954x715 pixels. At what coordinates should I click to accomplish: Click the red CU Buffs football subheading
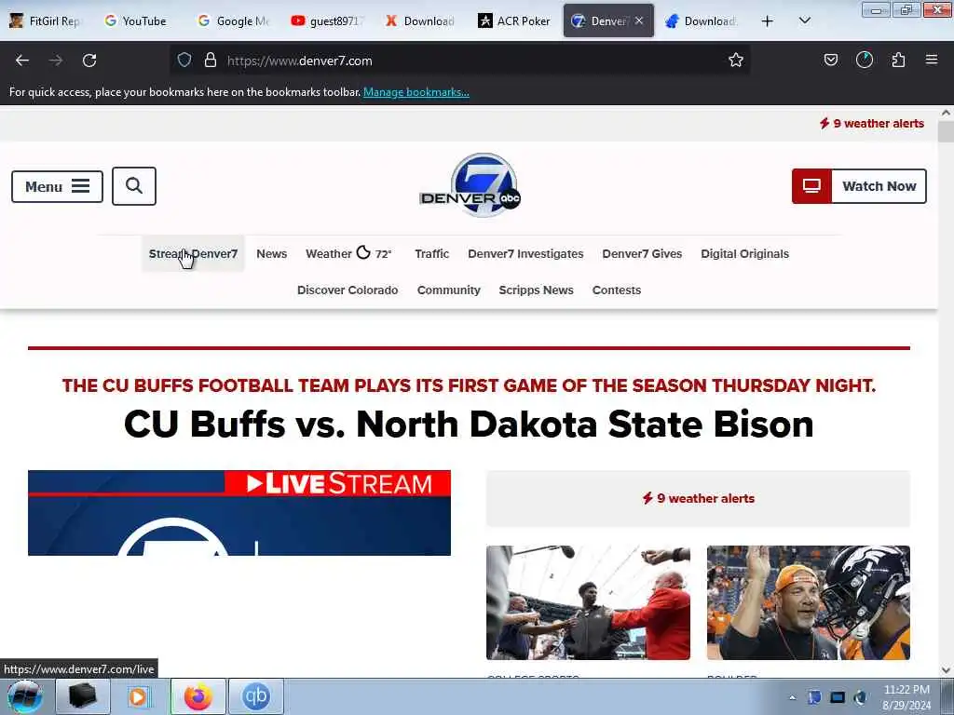tap(469, 385)
